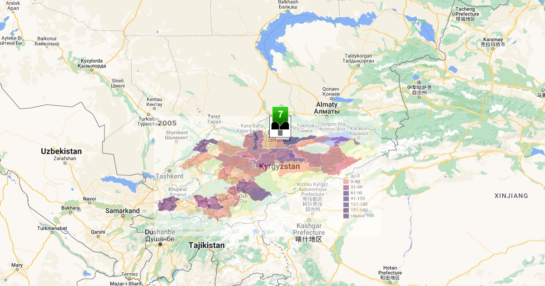Pick the 0-30 legend color swatch
This screenshot has height=286, width=545.
click(x=346, y=182)
